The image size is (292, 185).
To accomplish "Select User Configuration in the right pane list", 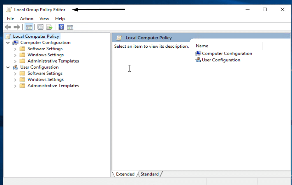I will (x=221, y=60).
